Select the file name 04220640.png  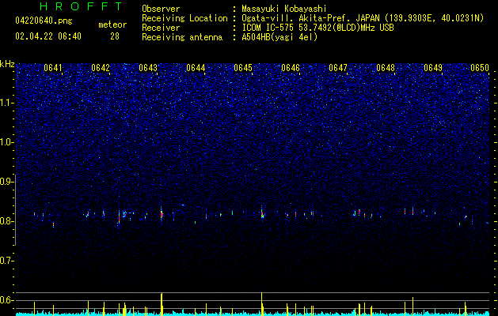tap(44, 21)
